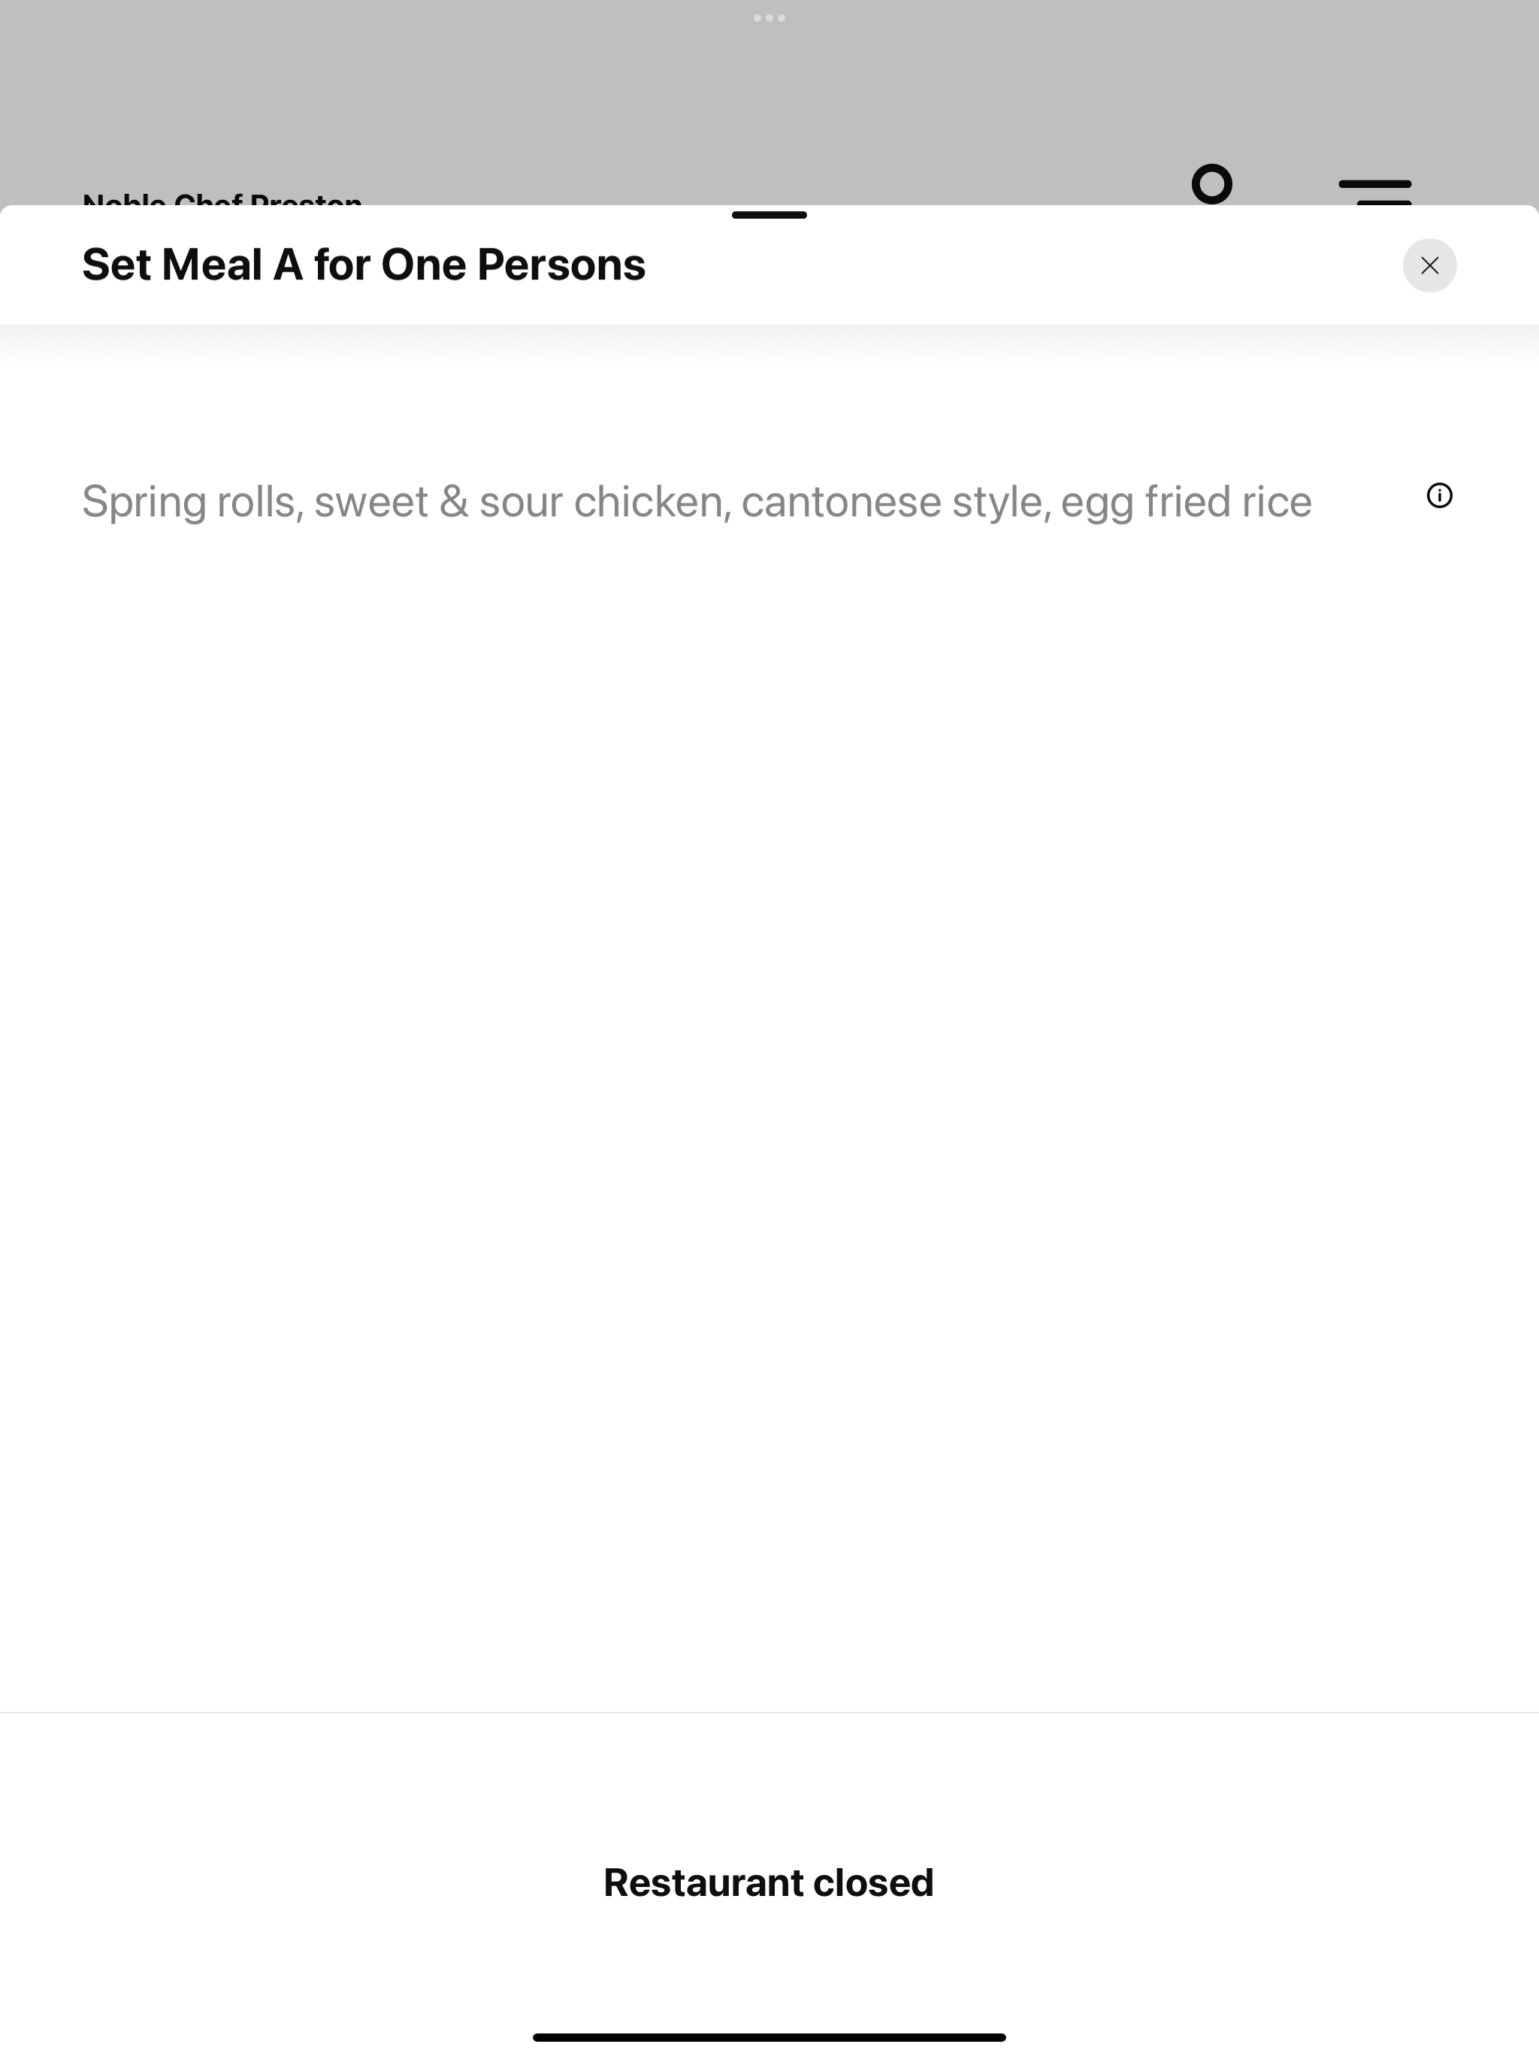Click the X icon beside the meal title
The image size is (1539, 2053).
(x=1429, y=265)
